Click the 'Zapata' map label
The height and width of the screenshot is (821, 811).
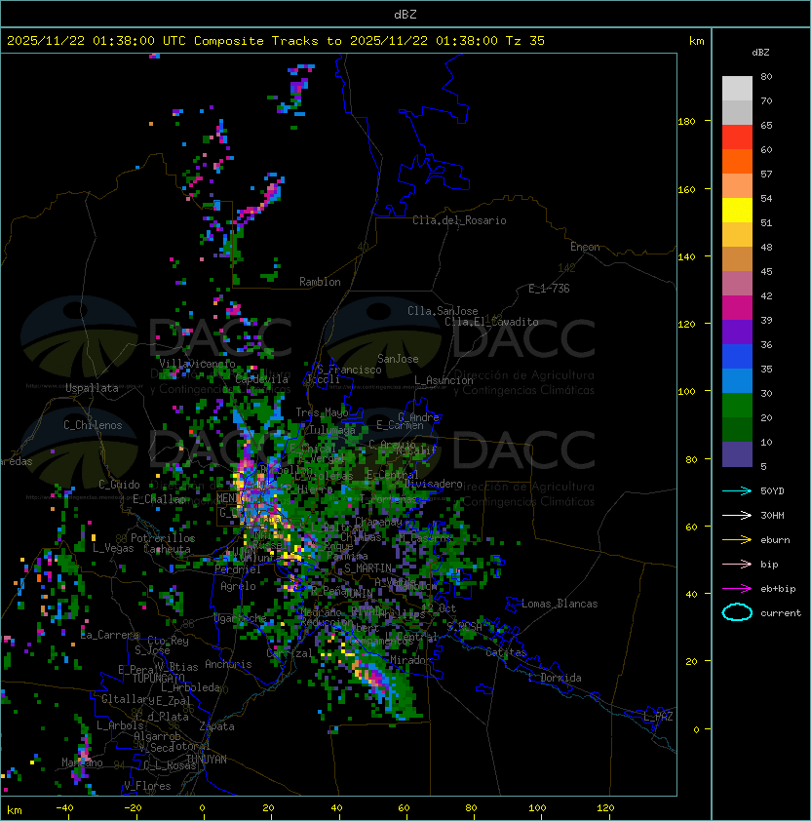(216, 726)
